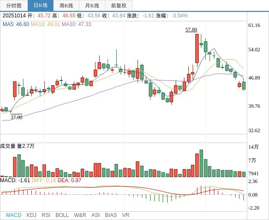Select the MACD indicator tab
Screen dimensions: 269x220
point(13,215)
